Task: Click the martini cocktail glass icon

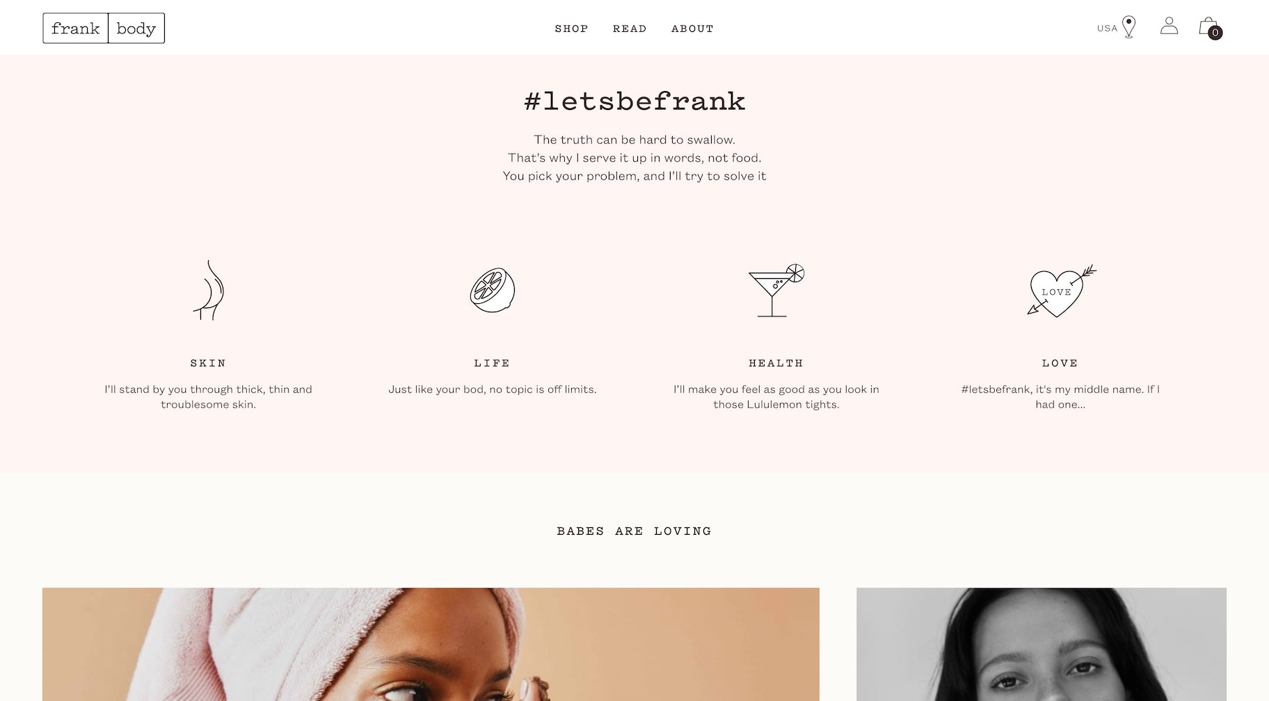Action: (776, 290)
